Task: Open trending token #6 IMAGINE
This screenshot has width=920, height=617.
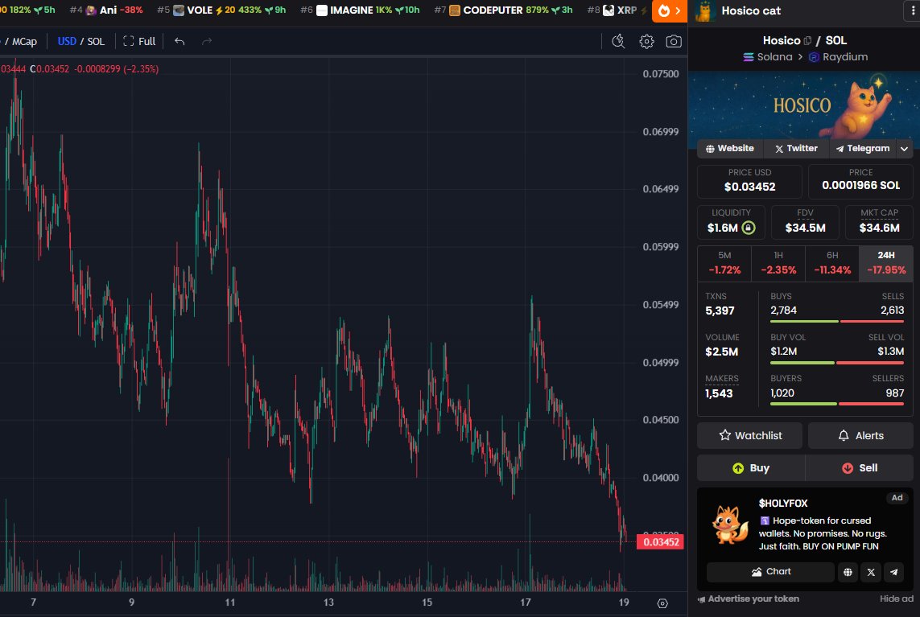Action: (360, 10)
